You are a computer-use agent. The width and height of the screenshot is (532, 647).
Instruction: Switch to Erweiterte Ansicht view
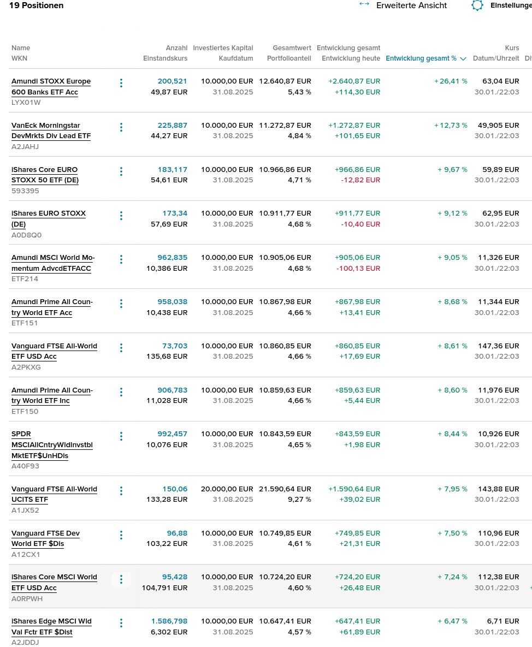click(411, 5)
